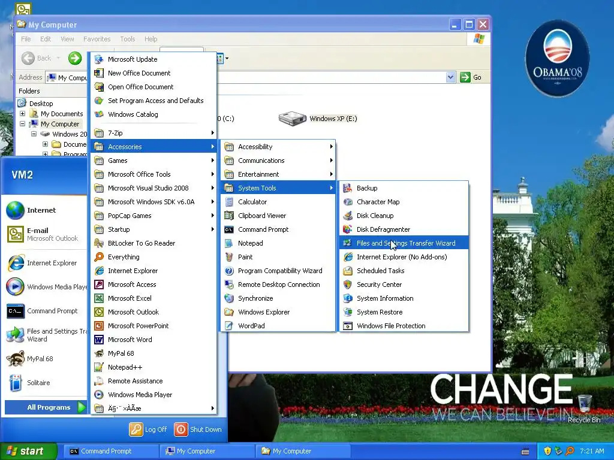The image size is (614, 460).
Task: Expand the Accessibility submenu
Action: pyautogui.click(x=278, y=147)
